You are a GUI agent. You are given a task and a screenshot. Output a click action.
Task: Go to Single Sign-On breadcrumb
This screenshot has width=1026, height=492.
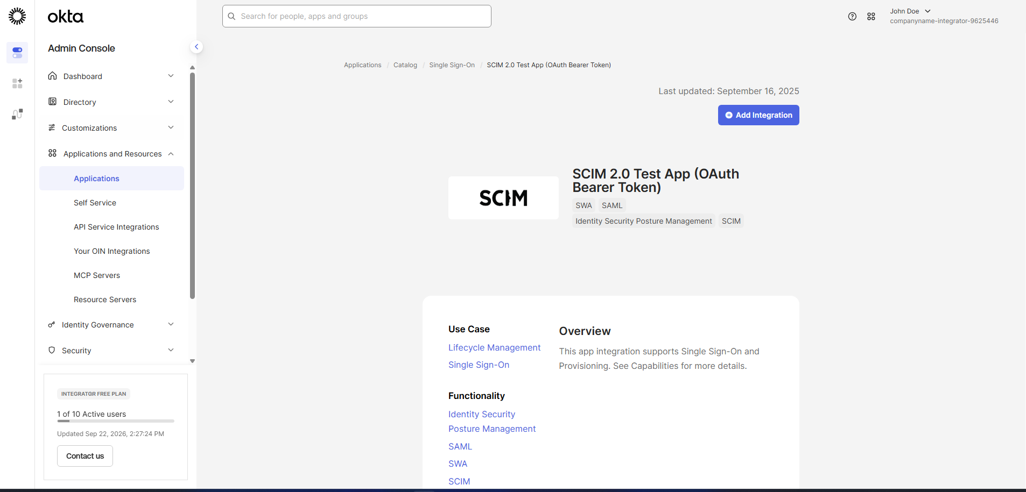(x=452, y=65)
